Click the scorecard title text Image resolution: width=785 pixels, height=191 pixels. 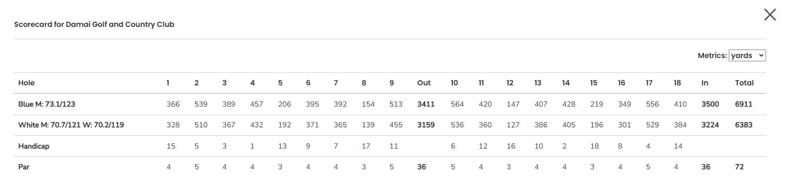(94, 25)
